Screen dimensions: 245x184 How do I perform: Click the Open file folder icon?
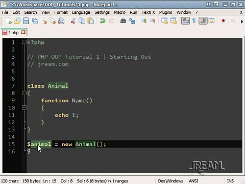17,21
